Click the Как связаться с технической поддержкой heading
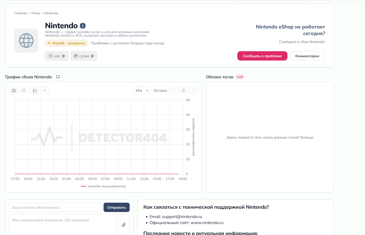Viewport: 365px width, 235px height. tap(206, 207)
